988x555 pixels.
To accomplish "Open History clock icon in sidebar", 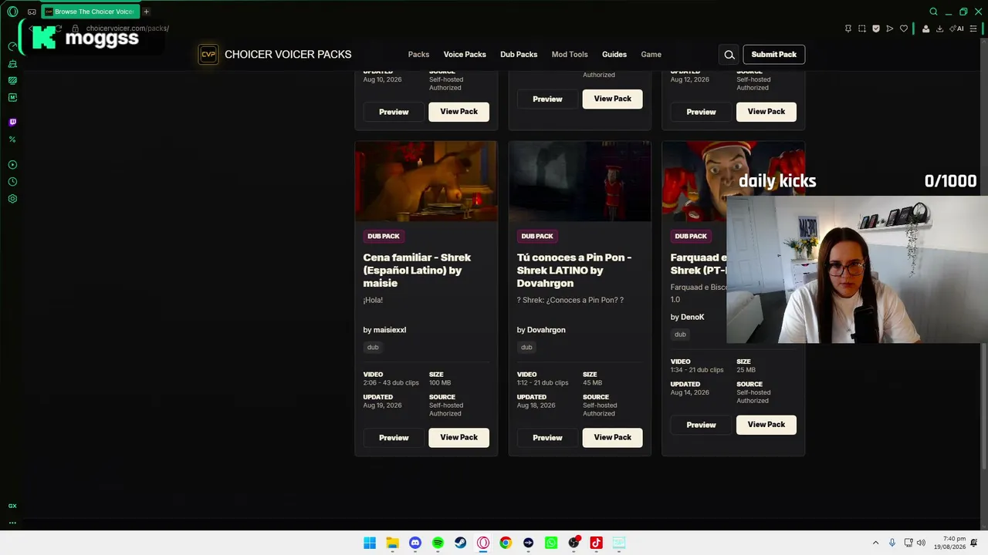I will point(12,182).
